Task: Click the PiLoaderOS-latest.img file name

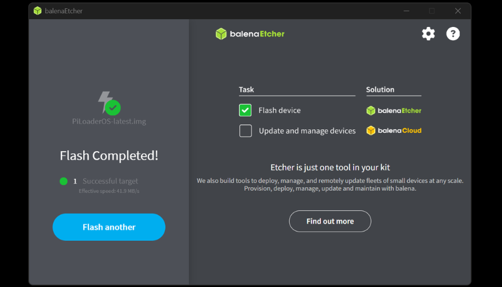Action: [x=109, y=121]
